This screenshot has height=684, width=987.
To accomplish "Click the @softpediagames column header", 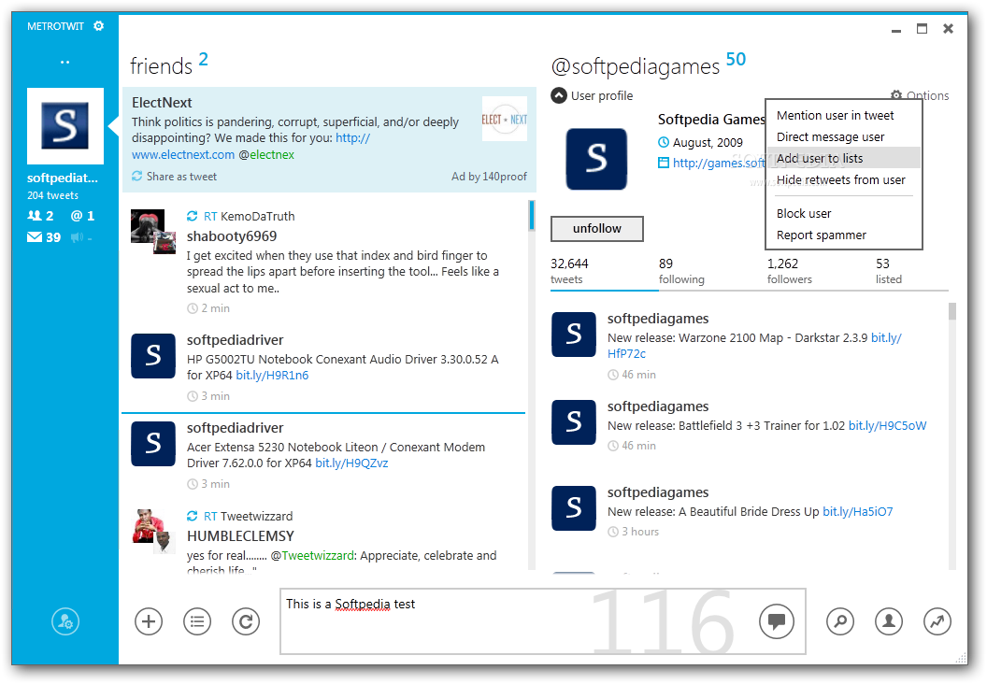I will [636, 66].
